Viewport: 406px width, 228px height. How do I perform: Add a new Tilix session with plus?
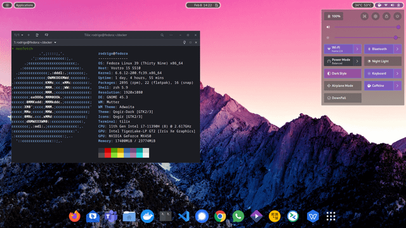coord(29,35)
